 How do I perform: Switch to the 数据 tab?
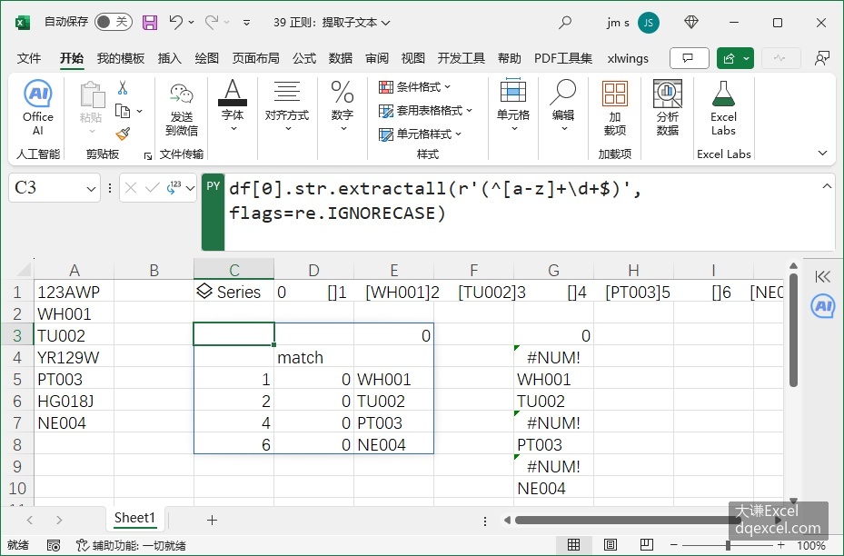340,58
